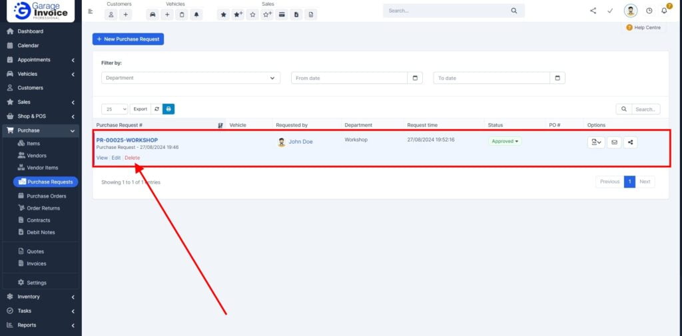The width and height of the screenshot is (682, 336).
Task: Open the Approved status dropdown
Action: (505, 141)
